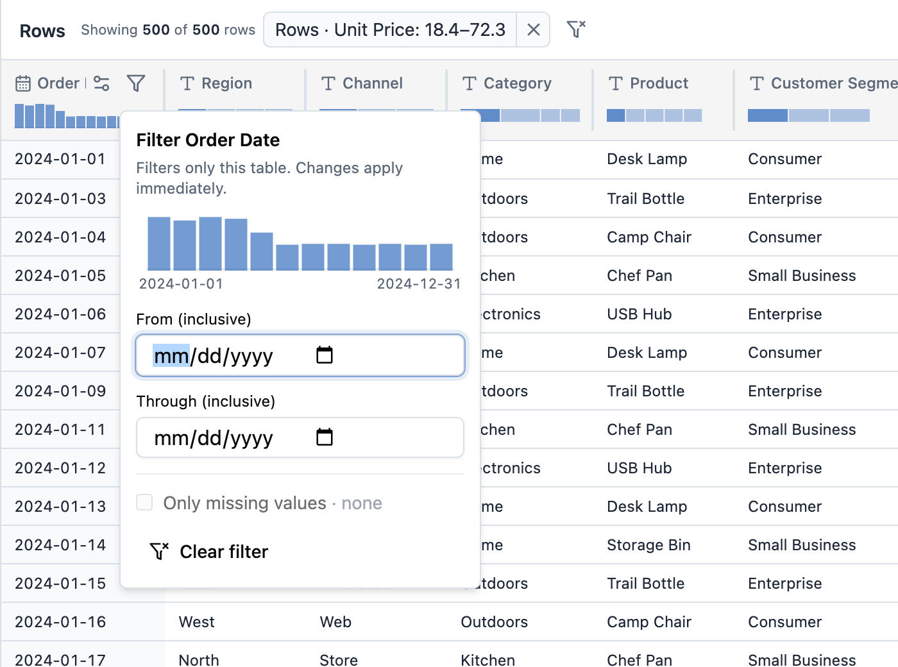898x667 pixels.
Task: Click the text-type icon beside Category
Action: [x=470, y=83]
